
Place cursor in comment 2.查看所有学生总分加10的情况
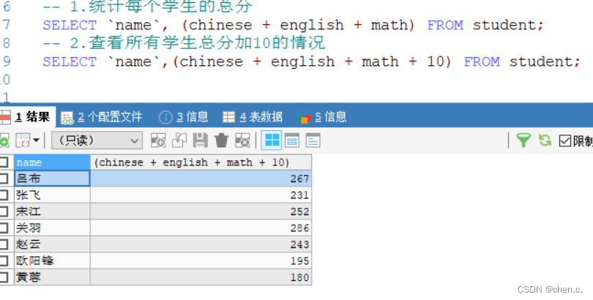click(184, 43)
